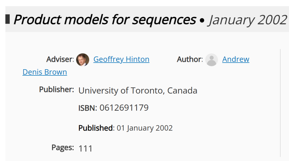Click "January 2002" in the heading
Screen dimensions: 289x161
(x=248, y=20)
